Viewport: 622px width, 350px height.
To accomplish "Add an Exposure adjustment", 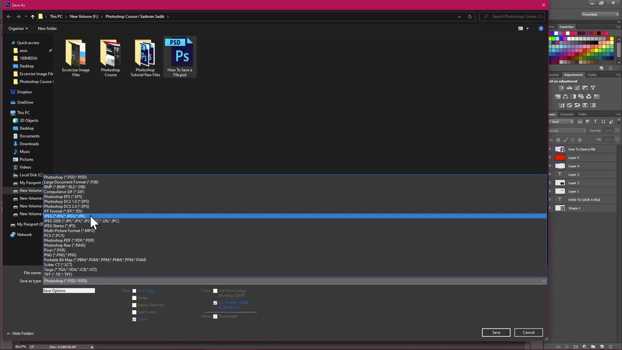I will [x=585, y=88].
